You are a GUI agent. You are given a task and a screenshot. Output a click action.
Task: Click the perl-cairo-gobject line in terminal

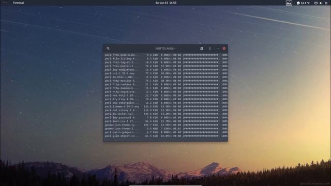coord(166,132)
